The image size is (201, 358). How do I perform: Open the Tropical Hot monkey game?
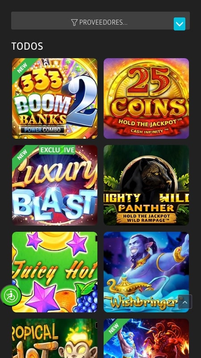pos(54,338)
